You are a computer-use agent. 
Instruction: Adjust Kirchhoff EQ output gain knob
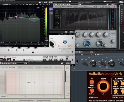46,39
